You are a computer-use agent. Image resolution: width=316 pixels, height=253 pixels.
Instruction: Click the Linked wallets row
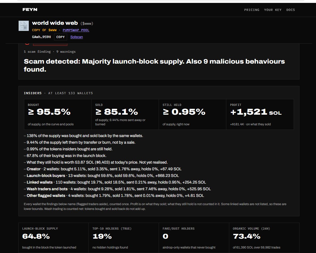pyautogui.click(x=115, y=182)
